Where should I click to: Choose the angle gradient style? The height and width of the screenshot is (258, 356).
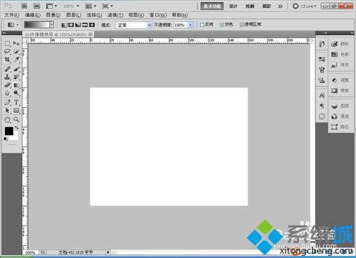(78, 25)
